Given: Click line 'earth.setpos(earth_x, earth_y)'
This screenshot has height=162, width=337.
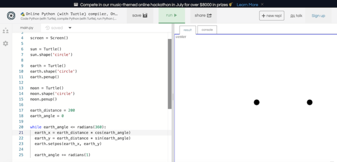Looking at the screenshot, I should click(x=68, y=144).
